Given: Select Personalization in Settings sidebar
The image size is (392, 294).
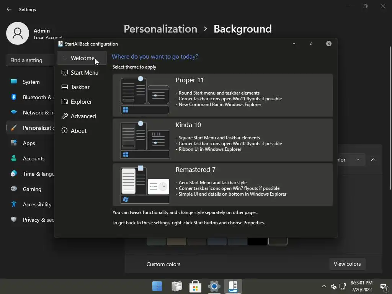Looking at the screenshot, I should [30, 128].
